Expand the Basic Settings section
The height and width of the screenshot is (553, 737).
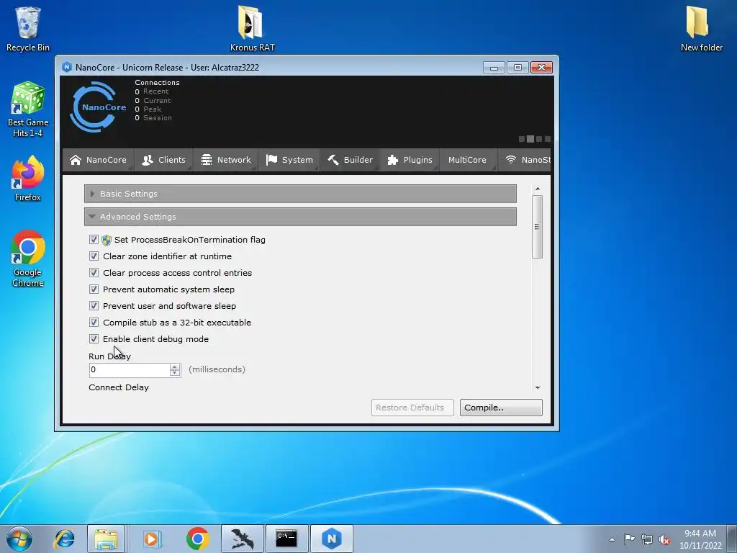[300, 193]
